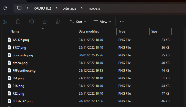Select the f14.png file icon
186x107 pixels.
coord(9,78)
